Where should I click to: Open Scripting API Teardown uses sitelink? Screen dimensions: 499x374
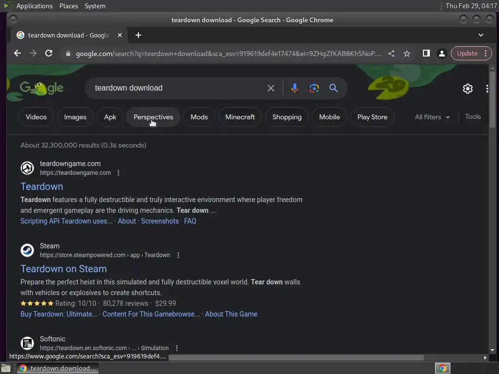click(x=66, y=221)
